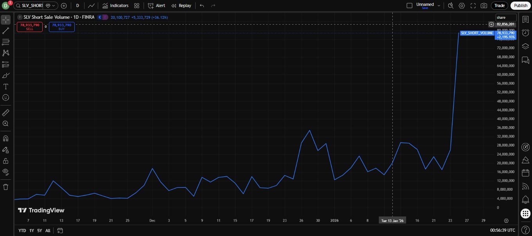Click the red SELL price button
The width and height of the screenshot is (532, 236).
[x=30, y=27]
